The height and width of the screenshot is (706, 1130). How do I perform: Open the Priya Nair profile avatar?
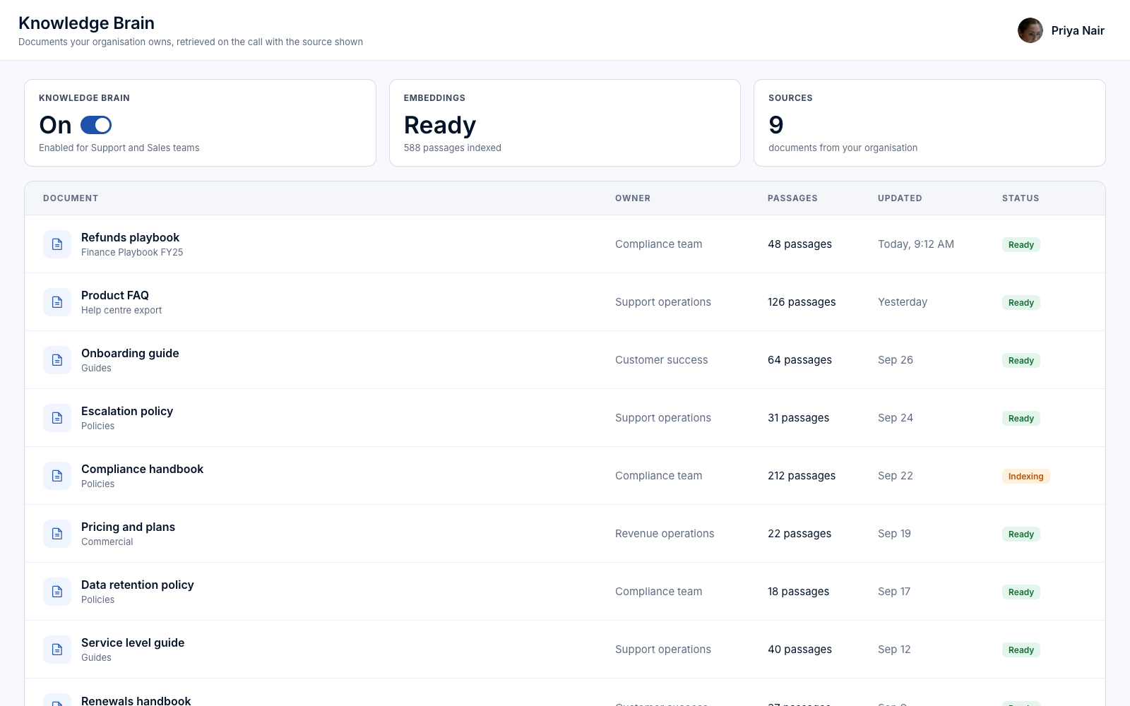[1030, 30]
